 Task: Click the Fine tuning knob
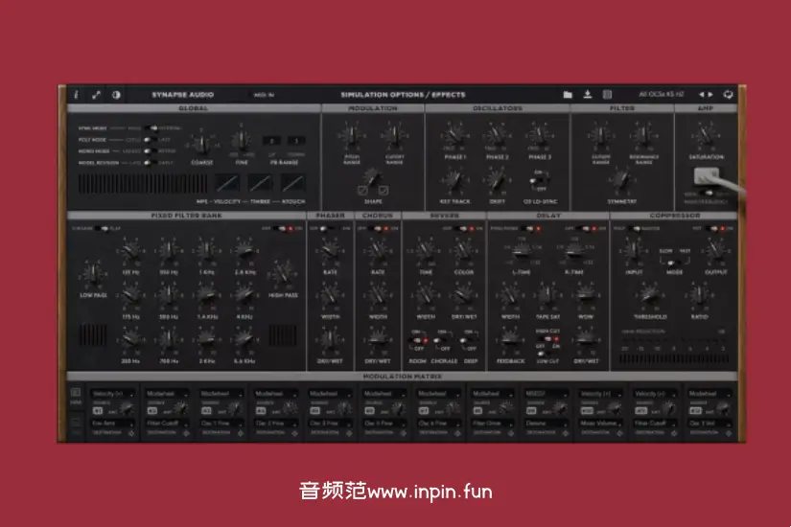(x=242, y=141)
